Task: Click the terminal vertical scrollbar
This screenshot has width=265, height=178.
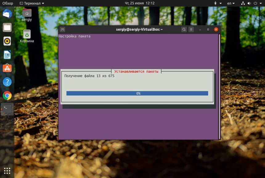Action: pyautogui.click(x=219, y=87)
